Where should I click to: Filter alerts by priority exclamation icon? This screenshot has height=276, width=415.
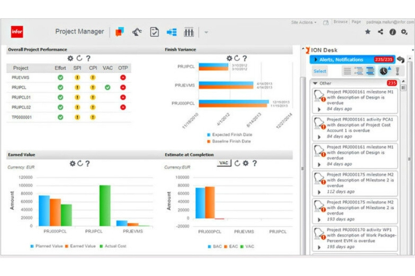pyautogui.click(x=397, y=71)
